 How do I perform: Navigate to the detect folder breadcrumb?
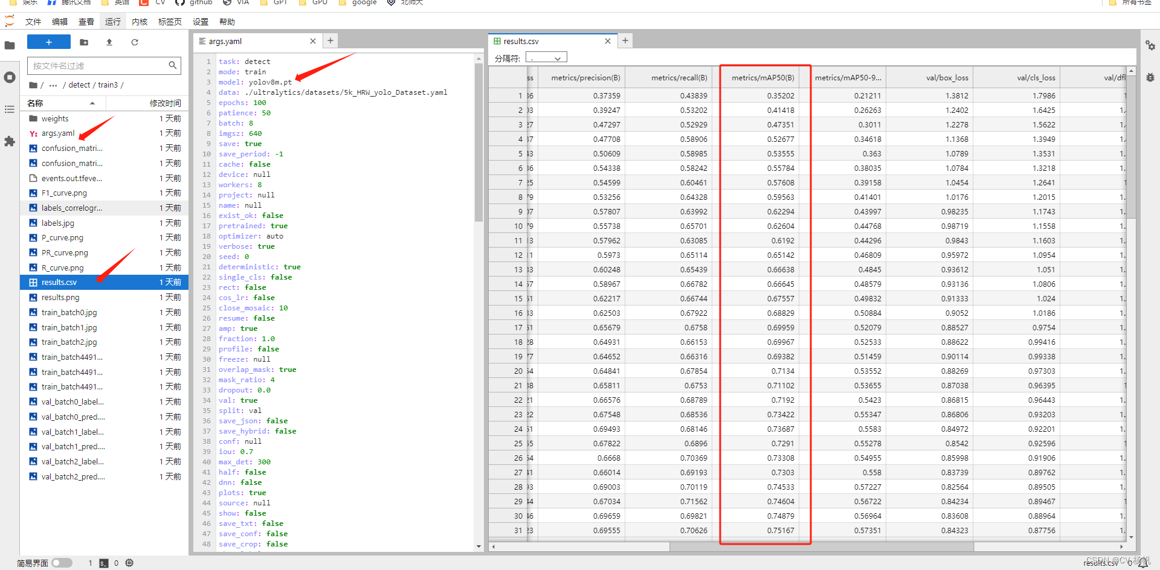[x=79, y=85]
